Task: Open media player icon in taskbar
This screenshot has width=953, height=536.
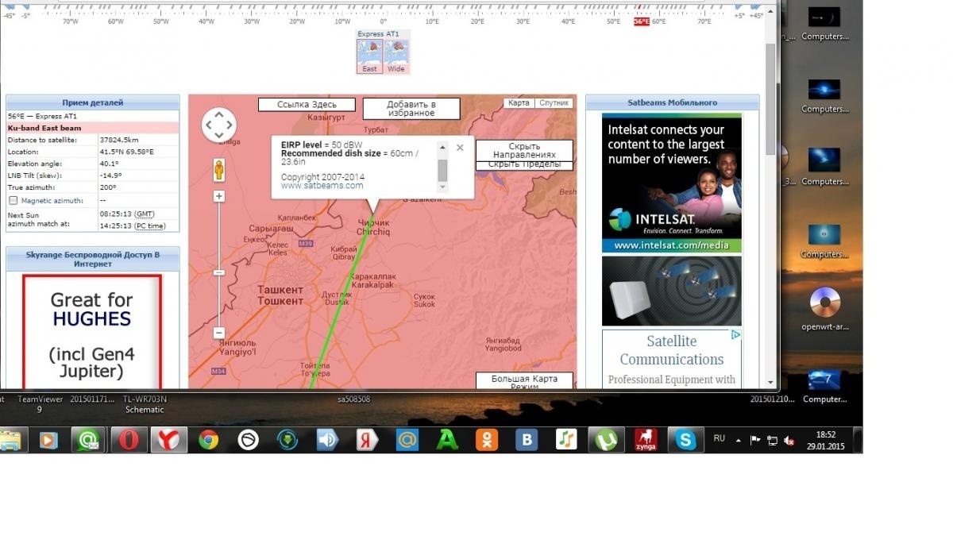Action: pyautogui.click(x=48, y=439)
